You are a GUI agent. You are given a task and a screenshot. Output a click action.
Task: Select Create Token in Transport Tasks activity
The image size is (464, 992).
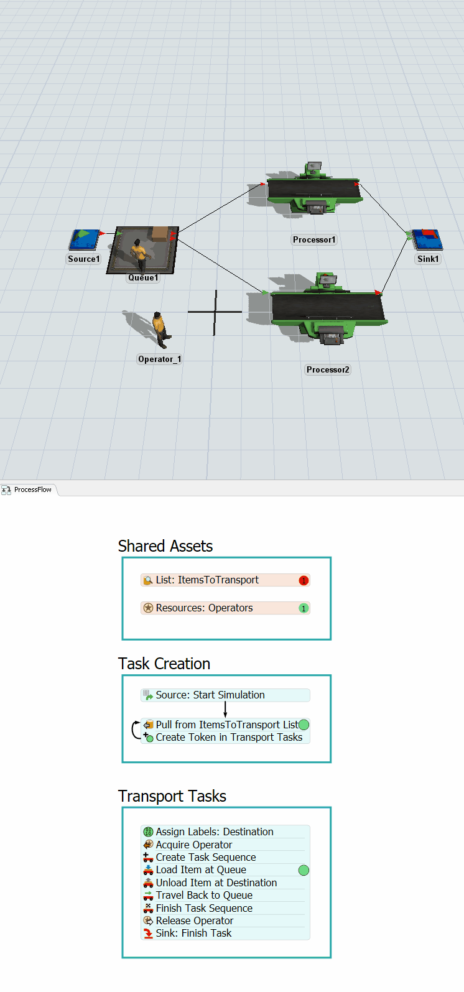(228, 738)
